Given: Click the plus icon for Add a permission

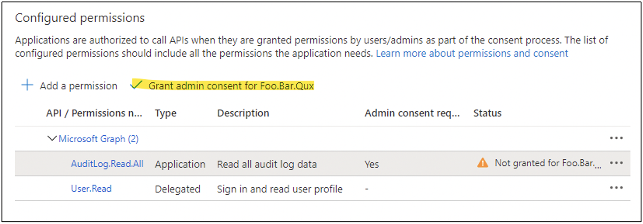Looking at the screenshot, I should [27, 85].
